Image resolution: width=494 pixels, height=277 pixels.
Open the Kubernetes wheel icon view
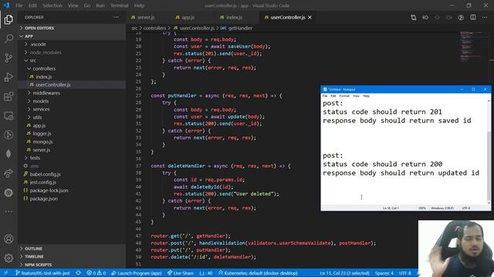click(x=8, y=192)
